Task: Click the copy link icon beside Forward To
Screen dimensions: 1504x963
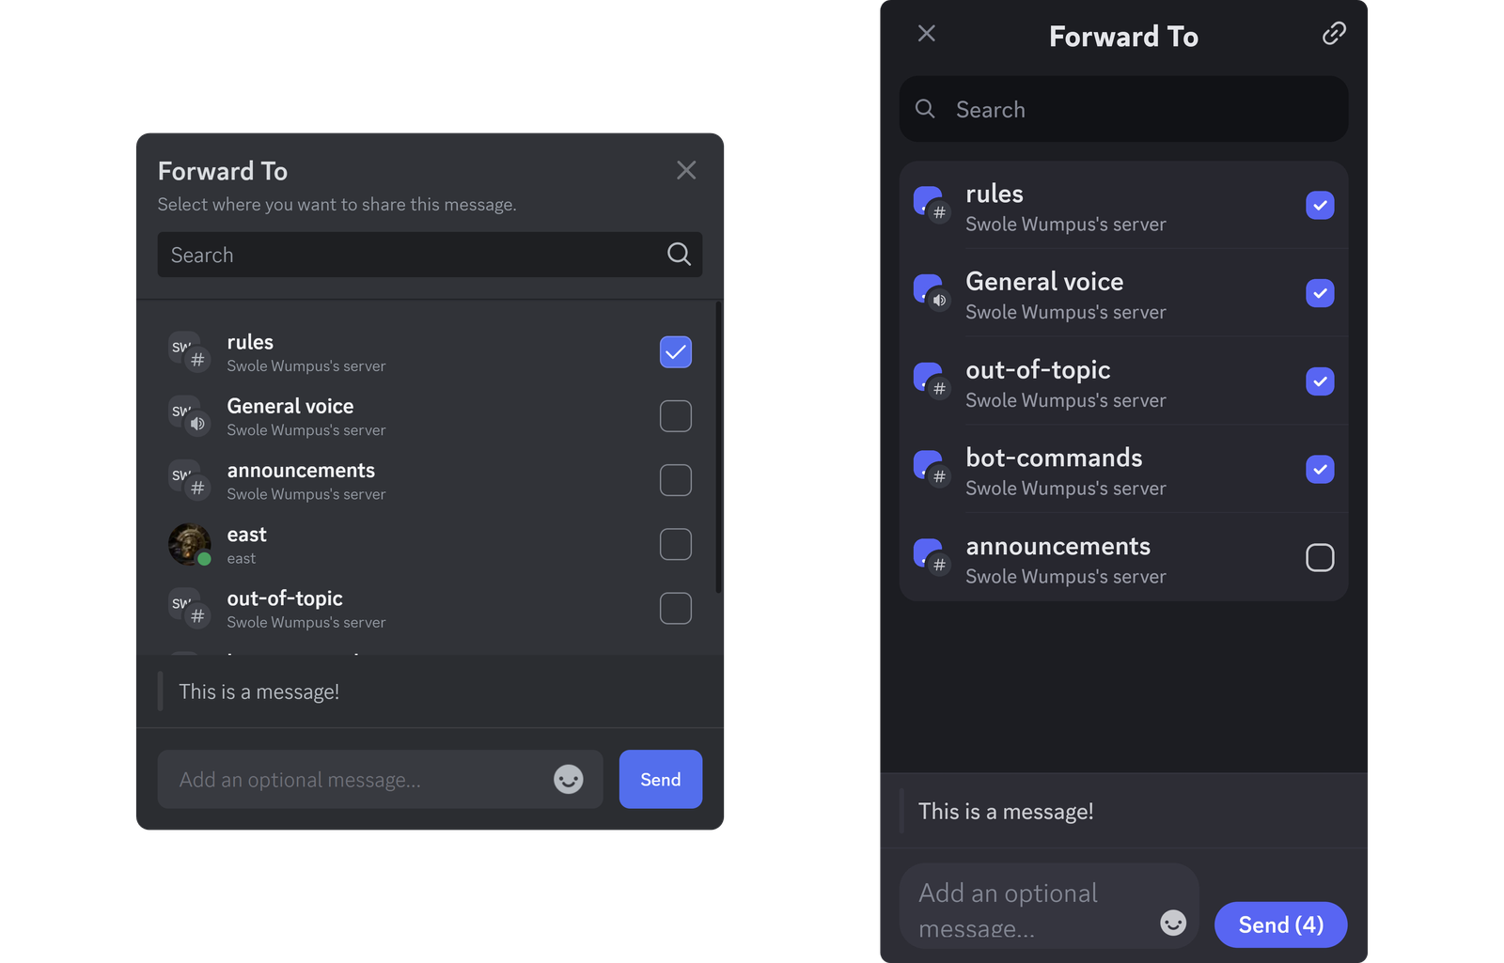Action: [x=1334, y=34]
